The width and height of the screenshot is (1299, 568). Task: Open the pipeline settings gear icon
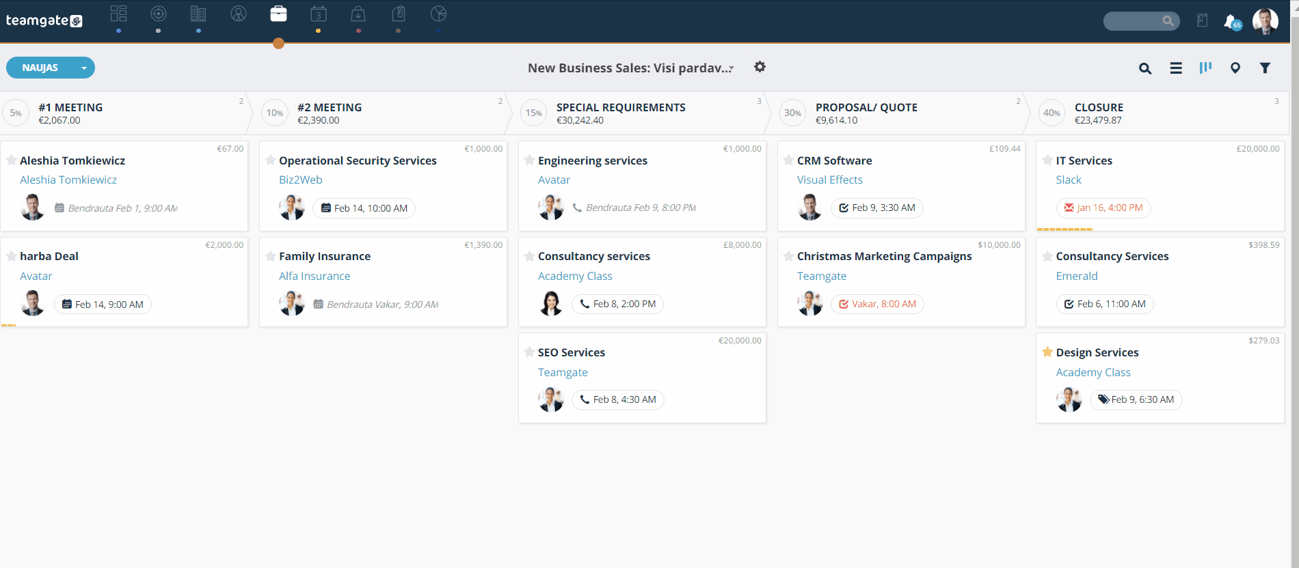(760, 67)
